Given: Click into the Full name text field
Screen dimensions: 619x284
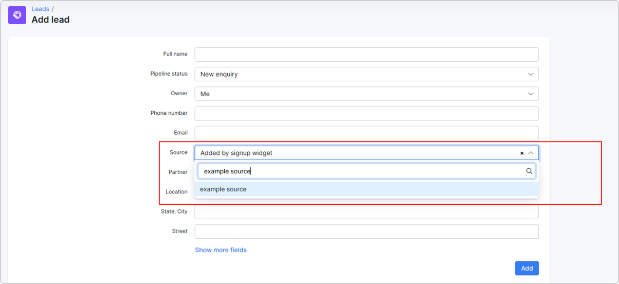Looking at the screenshot, I should click(x=366, y=55).
